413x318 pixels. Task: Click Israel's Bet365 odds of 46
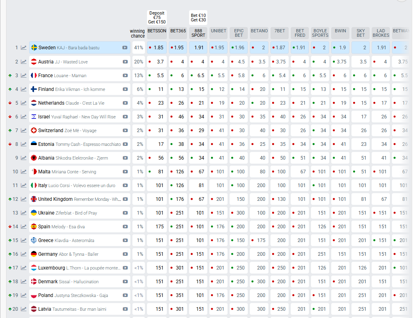click(178, 117)
